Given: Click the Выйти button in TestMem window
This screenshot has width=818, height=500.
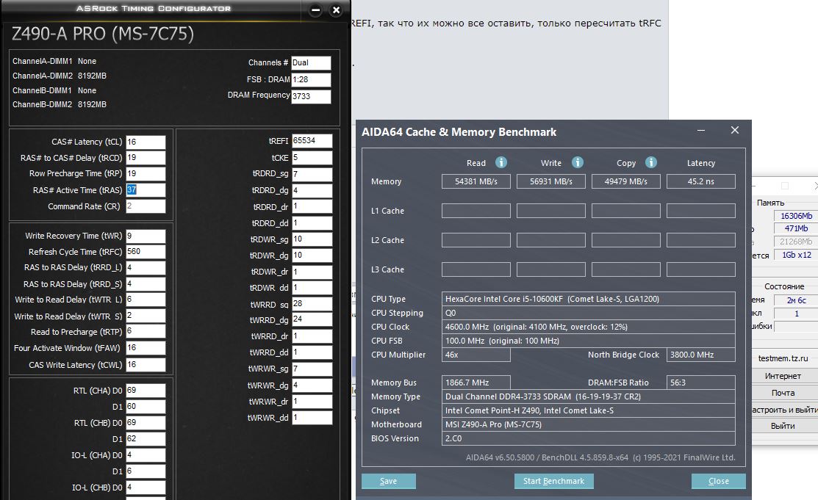Looking at the screenshot, I should (x=783, y=426).
